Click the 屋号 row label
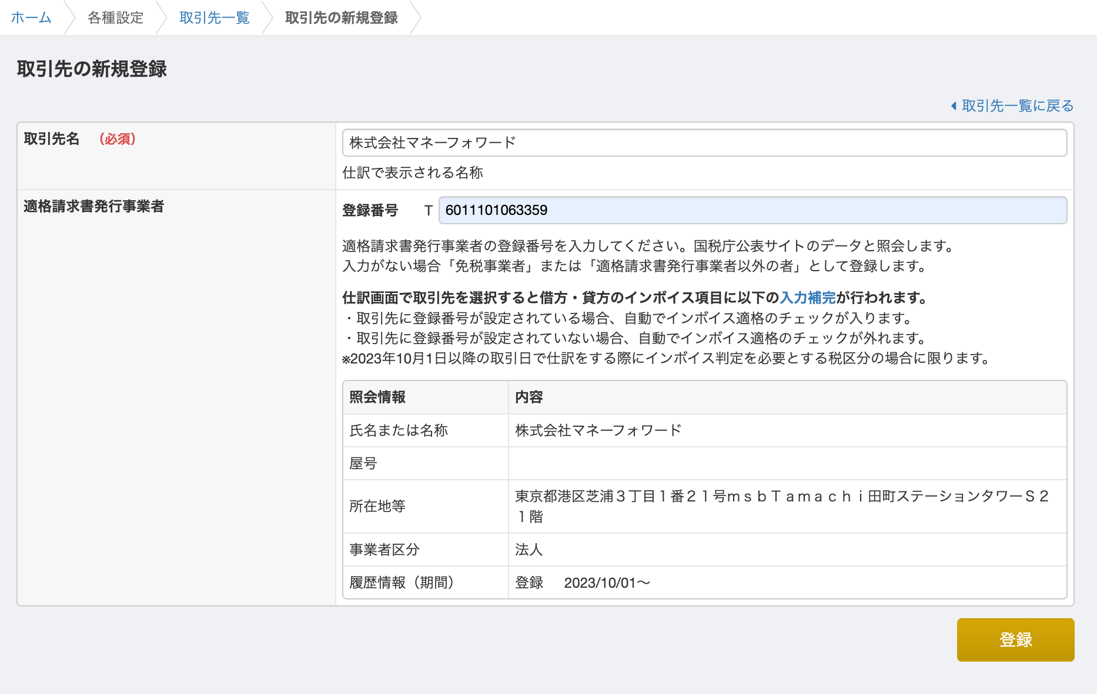Screen dimensions: 1097x694 tap(363, 463)
